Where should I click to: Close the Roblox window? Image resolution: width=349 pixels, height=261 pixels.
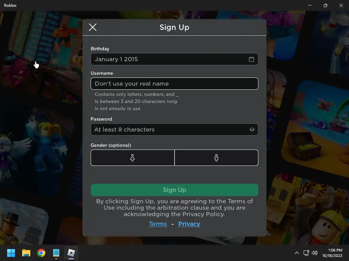341,5
